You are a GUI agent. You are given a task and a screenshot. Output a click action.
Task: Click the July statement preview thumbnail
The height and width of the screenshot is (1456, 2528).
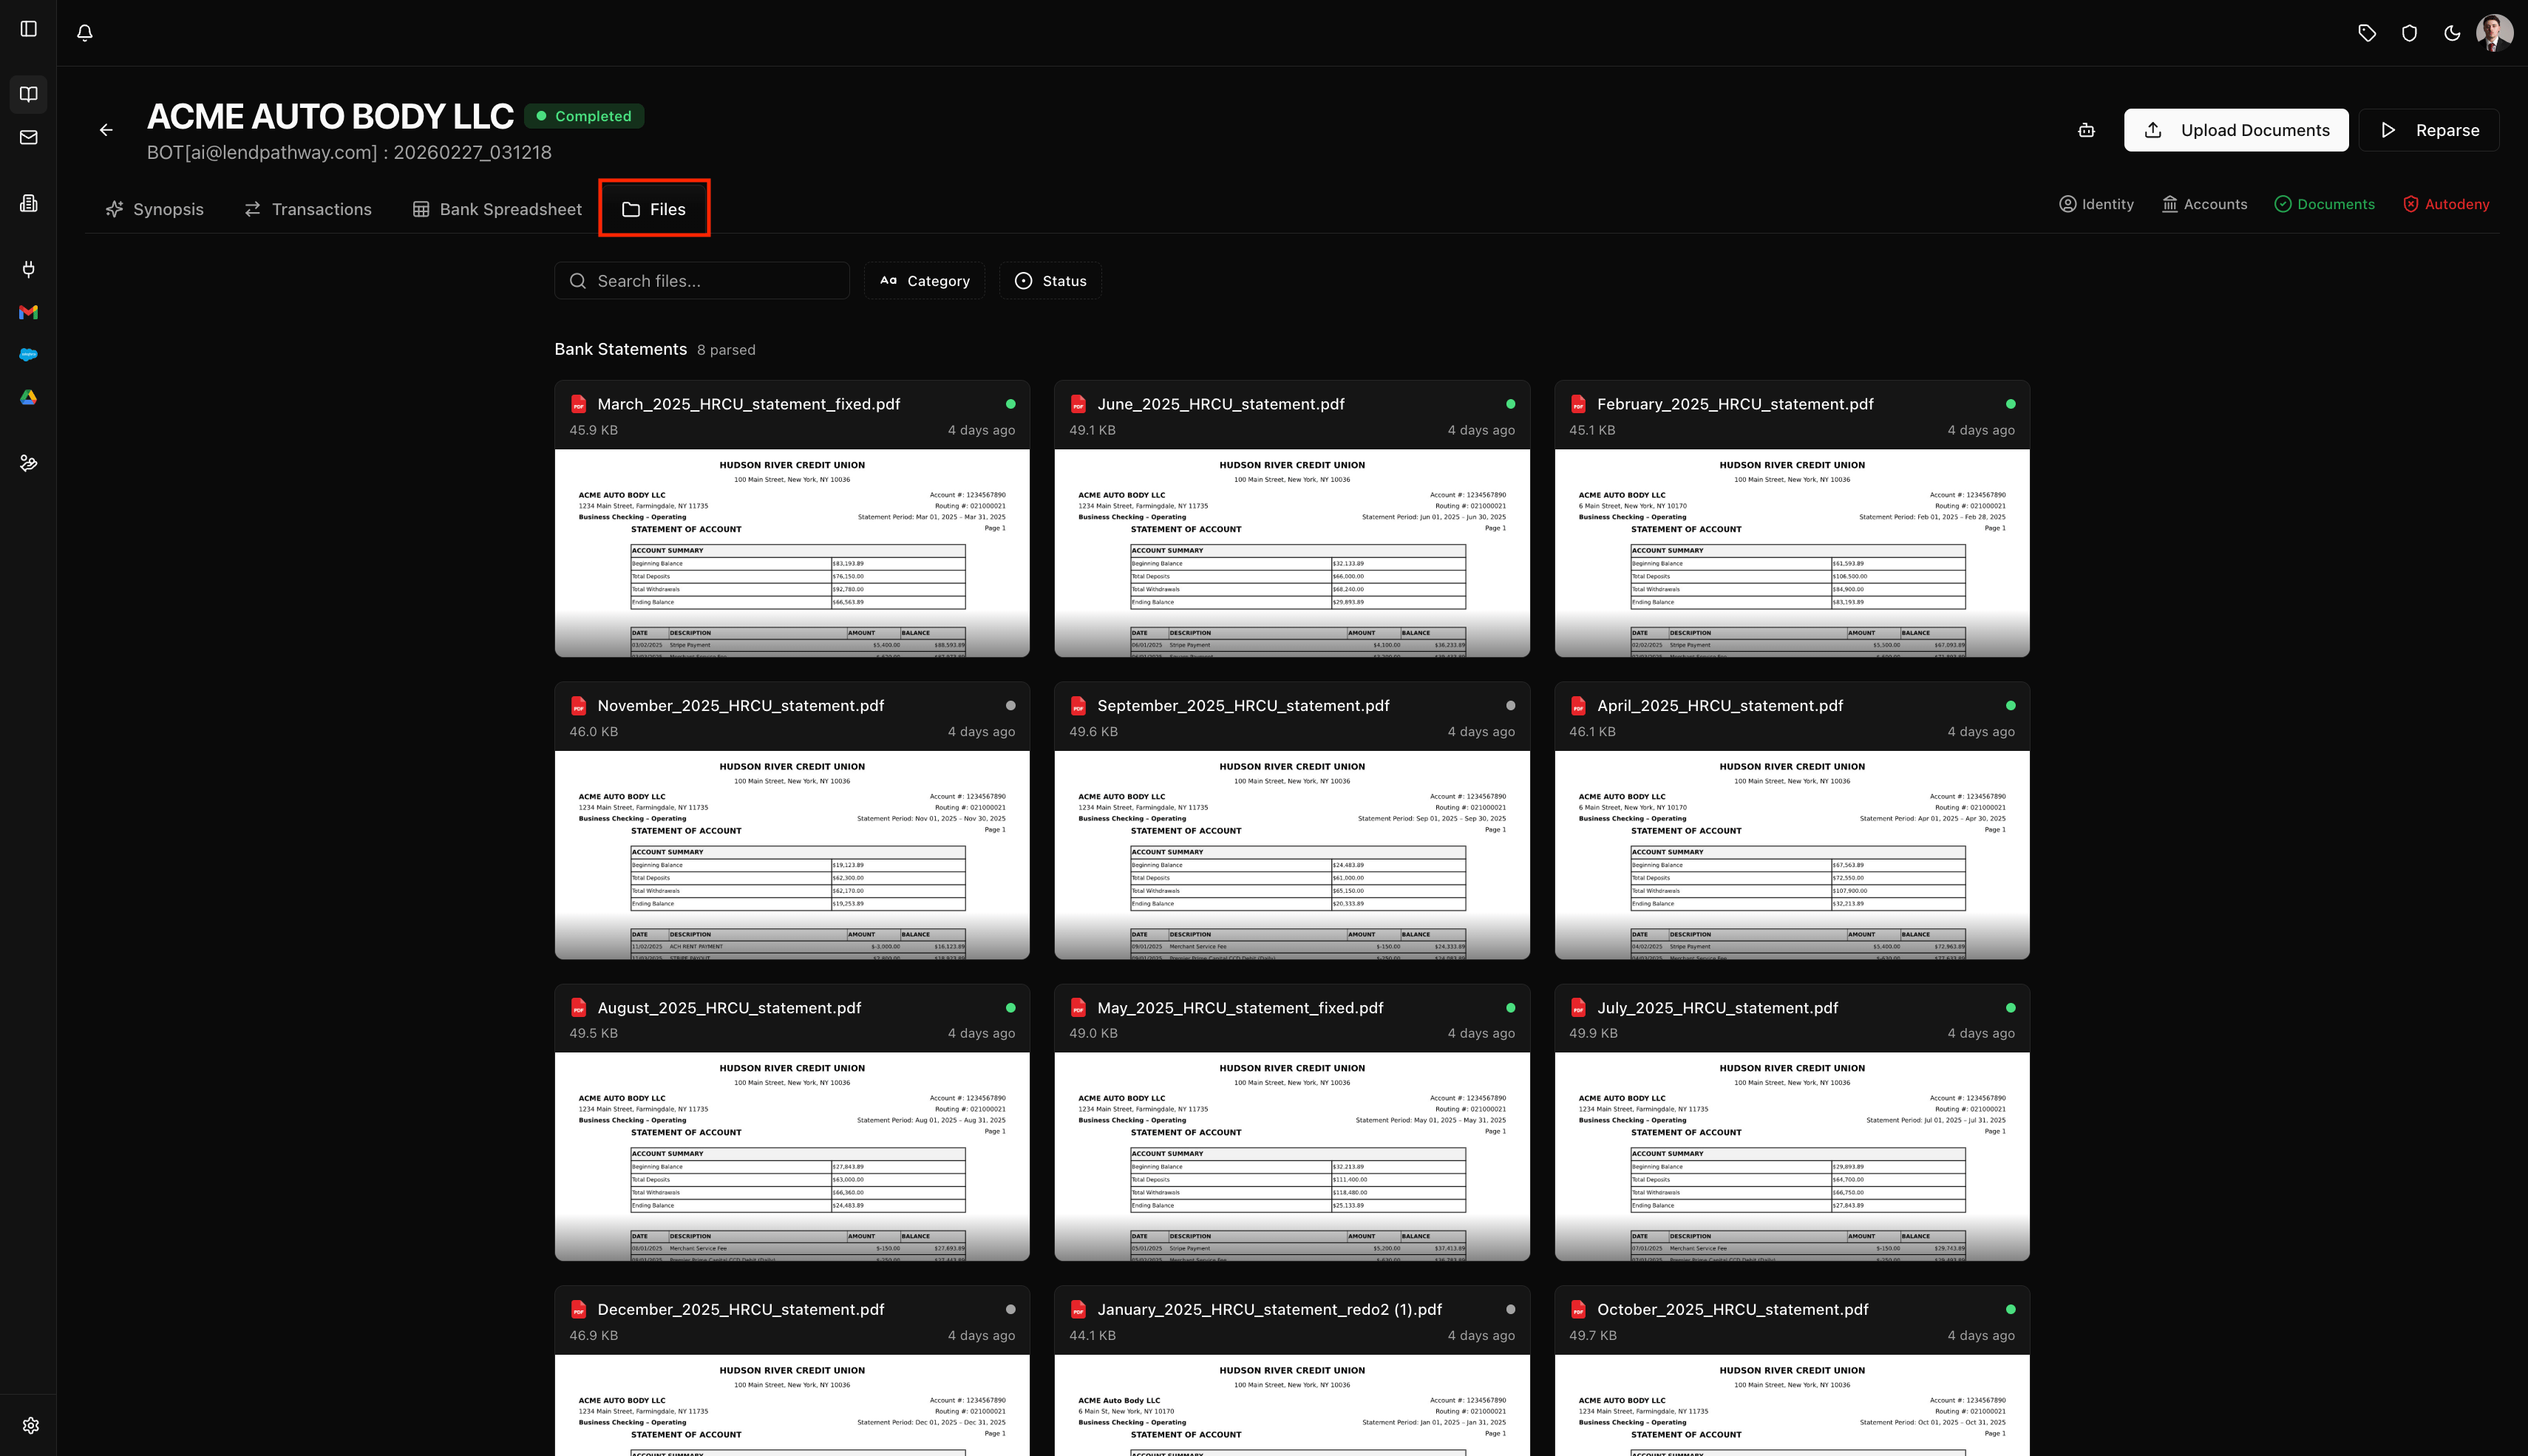(x=1792, y=1156)
